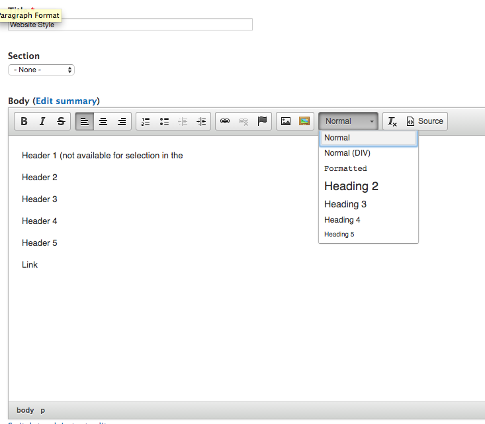Click the Remove Format icon
The height and width of the screenshot is (424, 485).
[x=392, y=121]
